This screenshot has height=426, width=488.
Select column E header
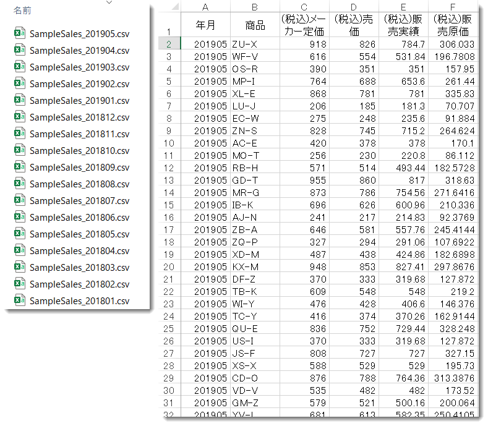403,7
